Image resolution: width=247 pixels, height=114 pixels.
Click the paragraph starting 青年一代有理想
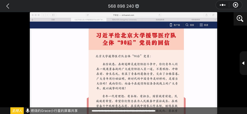pos(137,103)
